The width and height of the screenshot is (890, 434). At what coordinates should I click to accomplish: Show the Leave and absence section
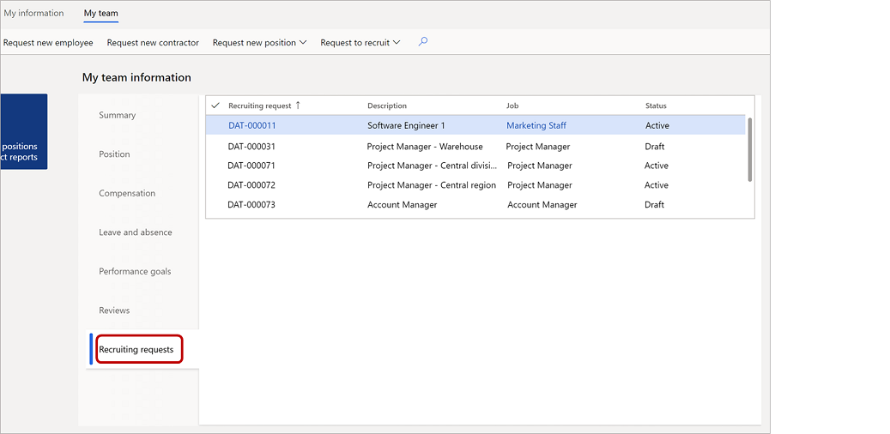(136, 232)
